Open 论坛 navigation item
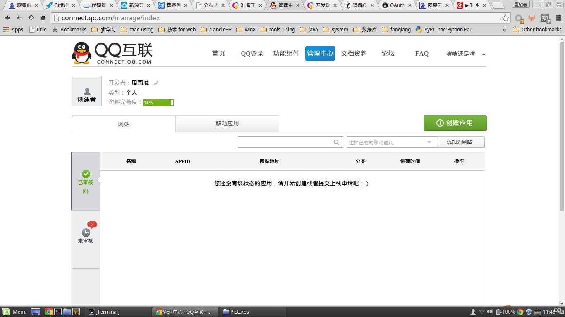Image resolution: width=565 pixels, height=317 pixels. (x=388, y=53)
